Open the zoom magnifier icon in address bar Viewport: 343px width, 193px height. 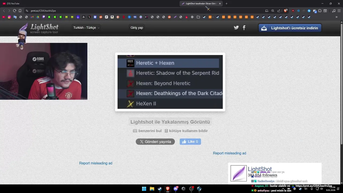(x=273, y=11)
